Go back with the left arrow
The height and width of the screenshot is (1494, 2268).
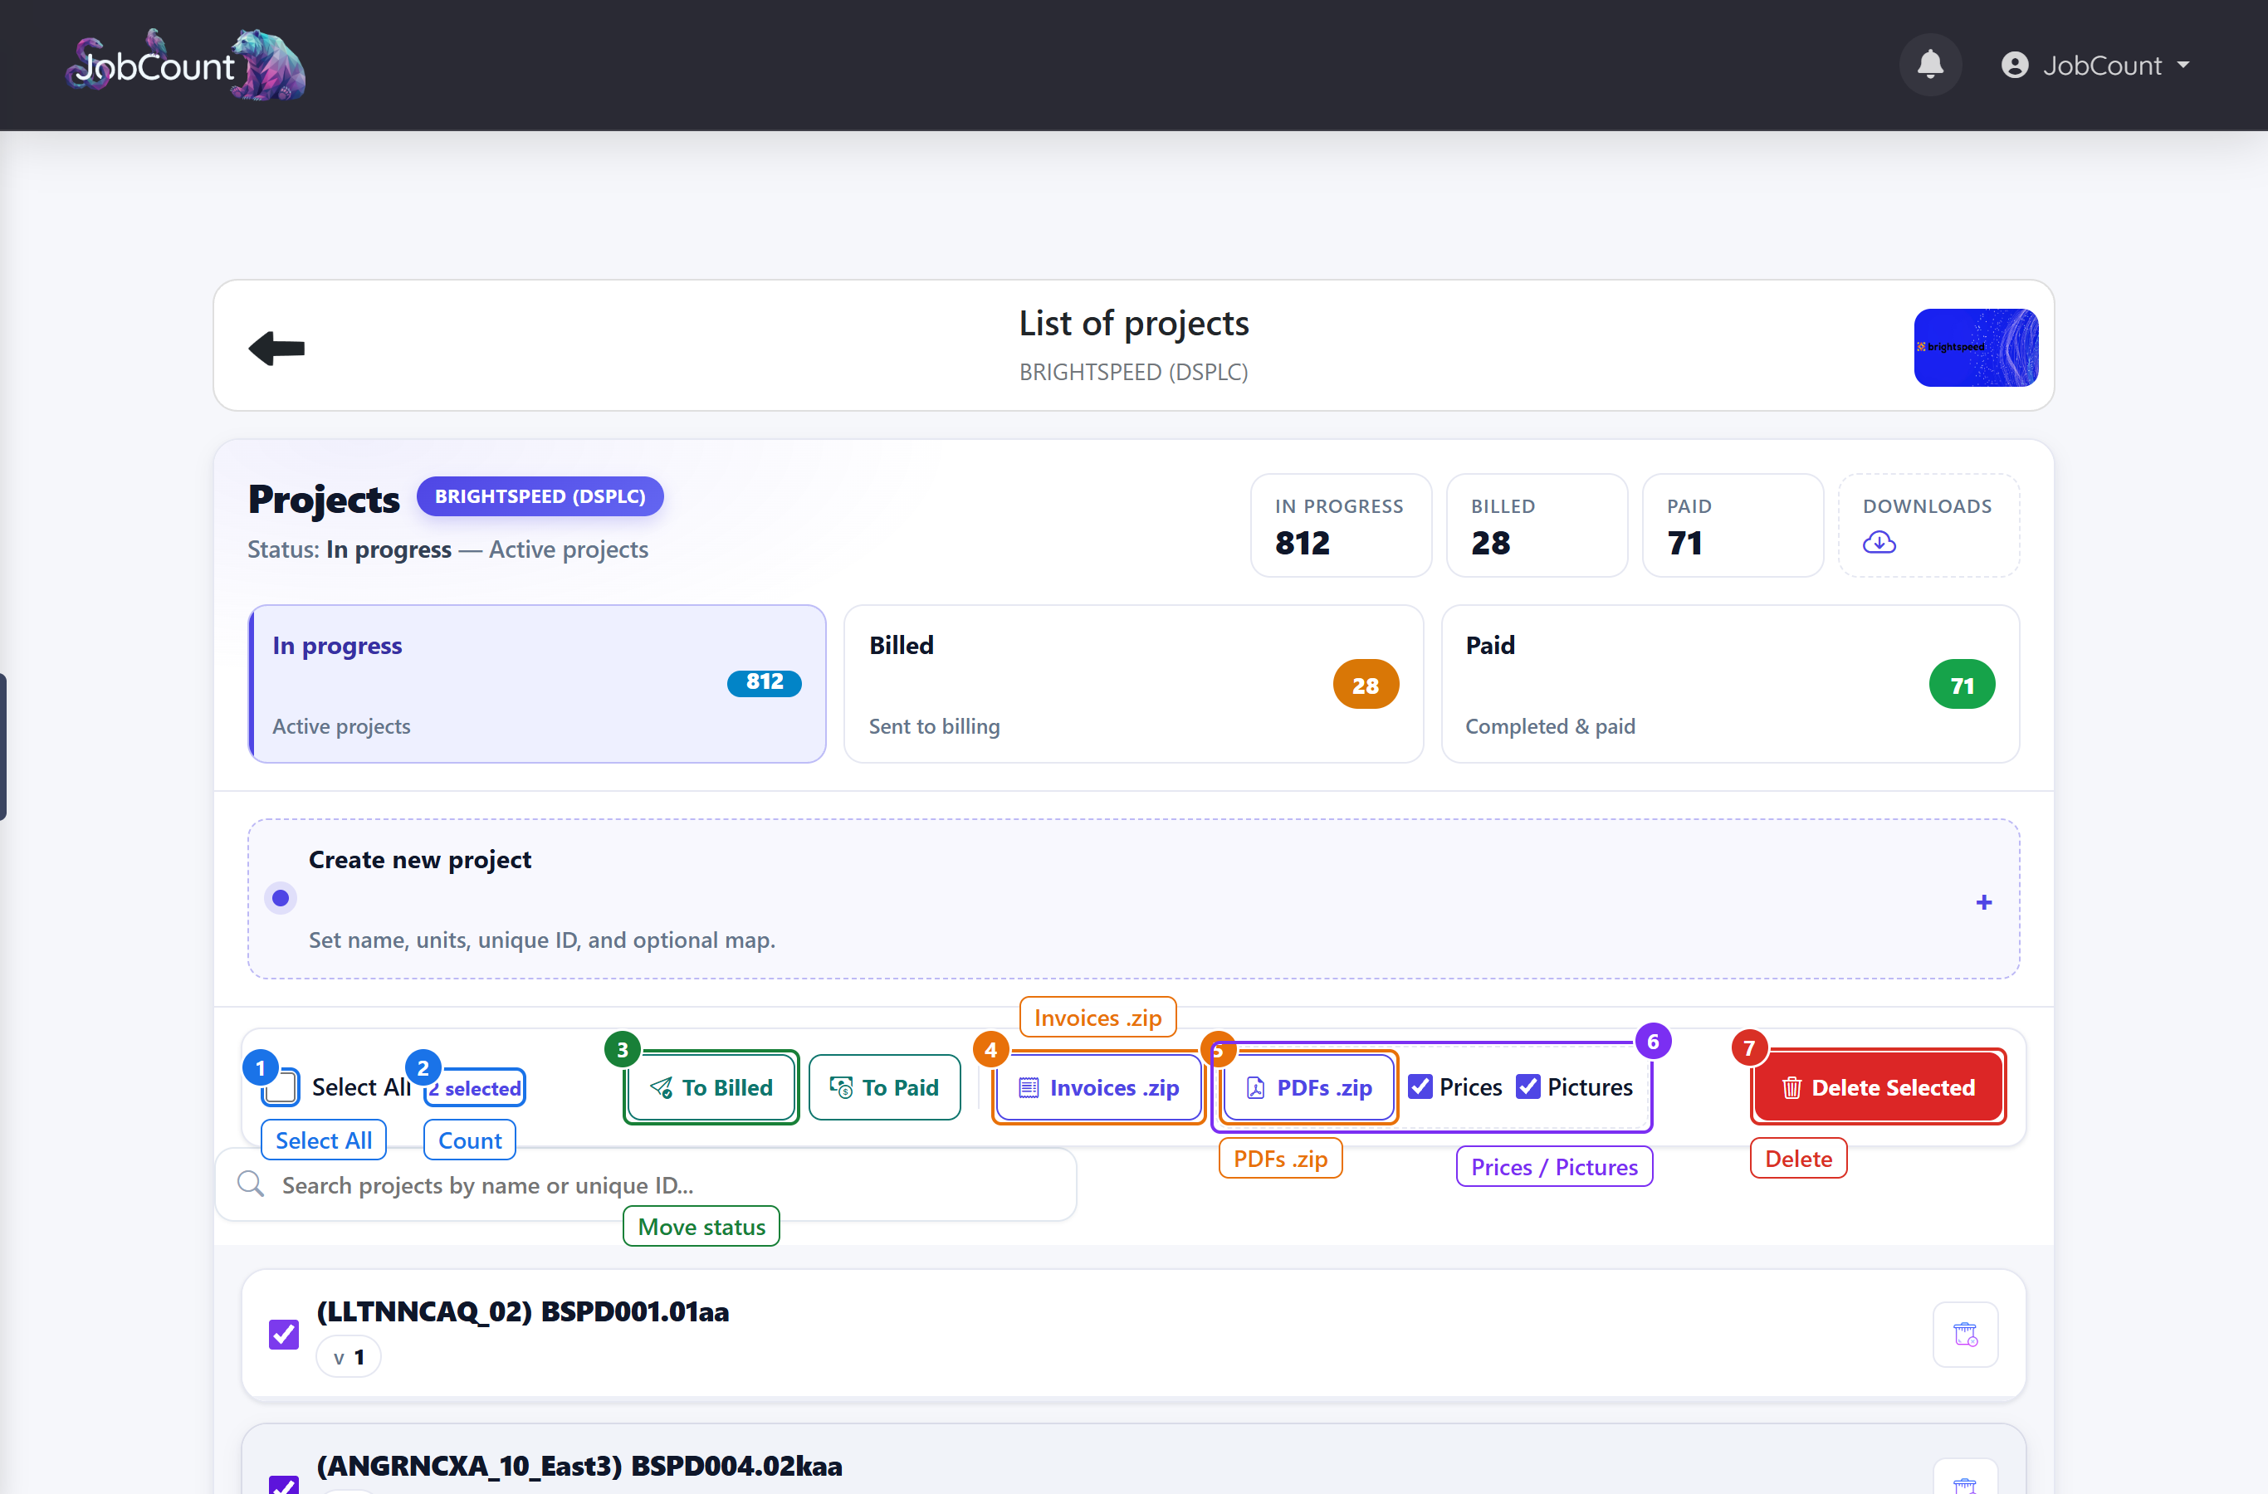coord(276,348)
